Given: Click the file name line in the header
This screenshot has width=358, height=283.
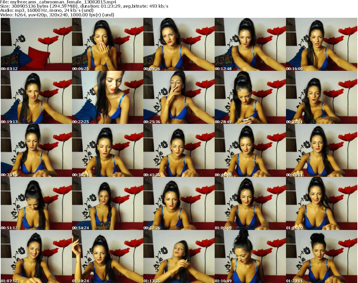Looking at the screenshot, I should pos(58,2).
